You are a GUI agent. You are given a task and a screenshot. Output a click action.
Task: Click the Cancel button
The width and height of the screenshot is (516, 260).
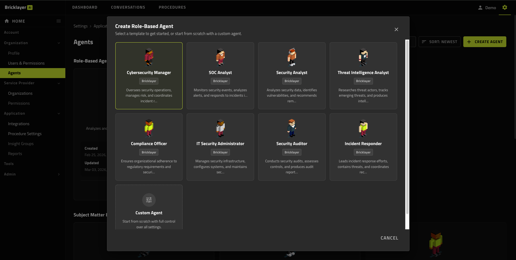coord(389,238)
